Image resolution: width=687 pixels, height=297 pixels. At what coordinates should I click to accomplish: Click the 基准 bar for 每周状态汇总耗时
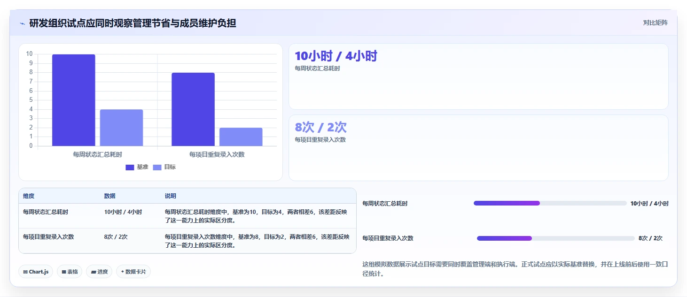click(73, 100)
